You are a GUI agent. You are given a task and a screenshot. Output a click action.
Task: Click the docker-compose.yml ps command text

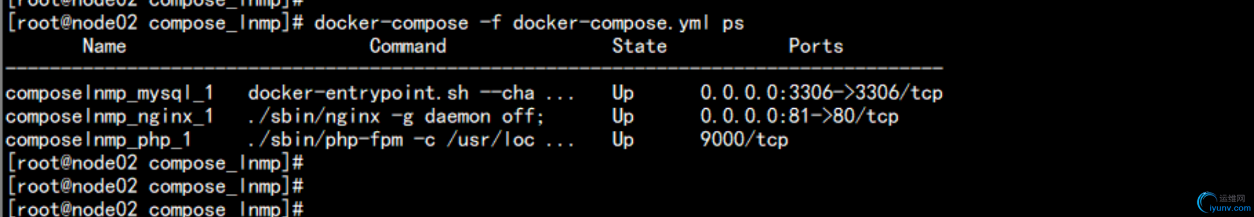(x=628, y=24)
